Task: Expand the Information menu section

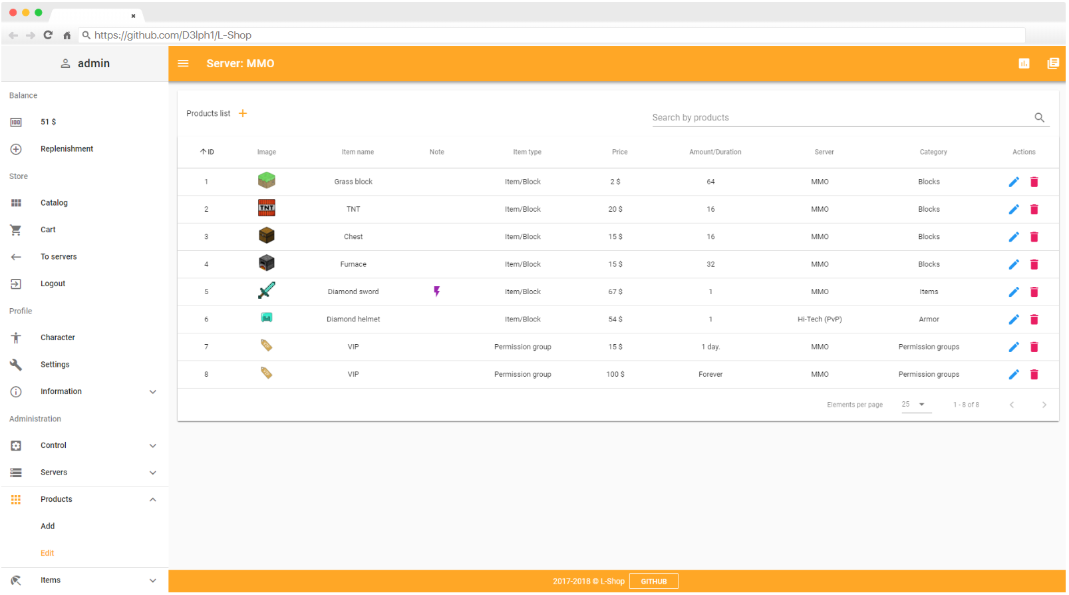Action: coord(153,392)
